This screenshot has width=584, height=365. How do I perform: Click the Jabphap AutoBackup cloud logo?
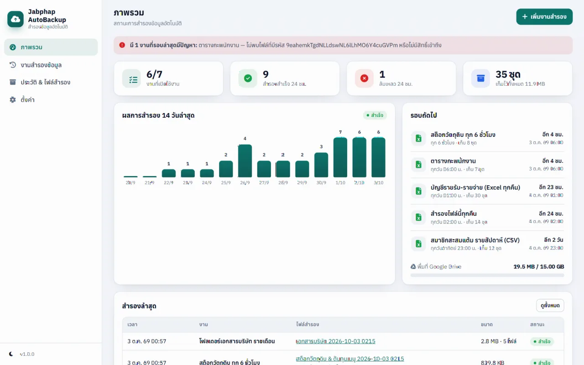pos(16,19)
